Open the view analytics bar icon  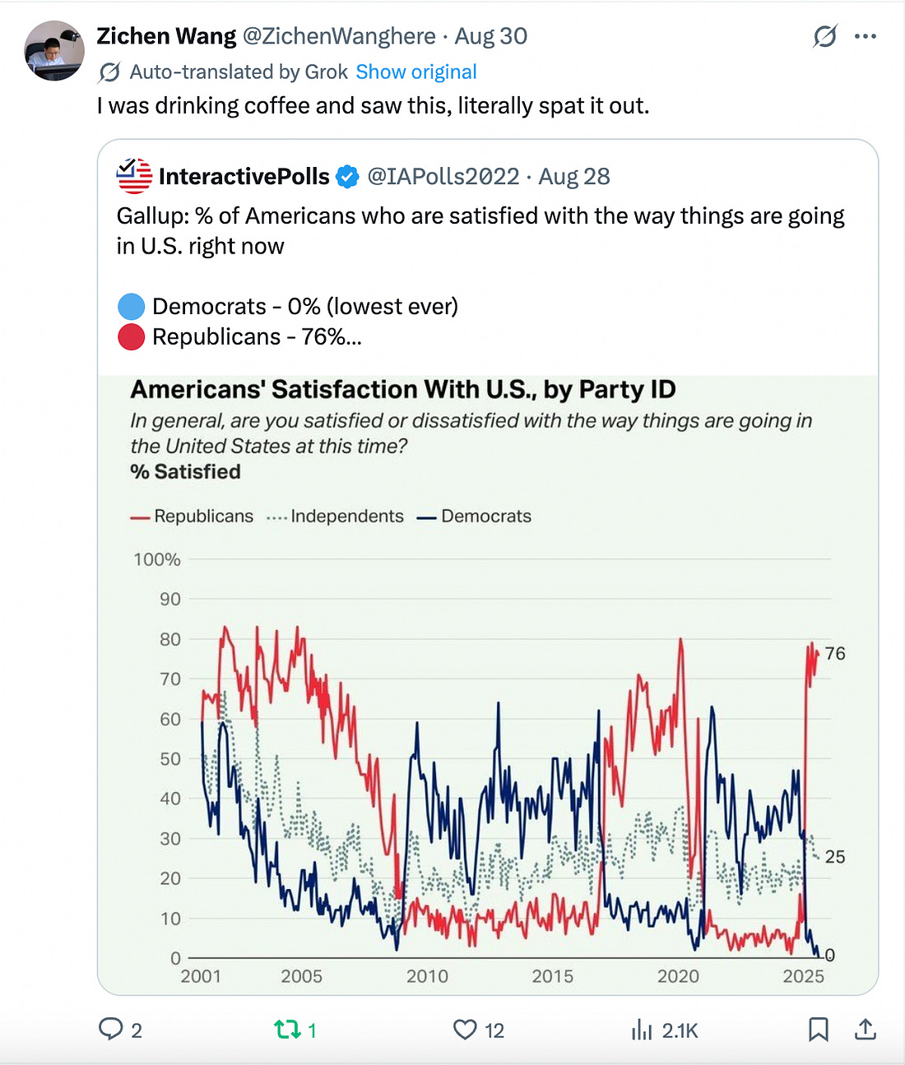641,1029
